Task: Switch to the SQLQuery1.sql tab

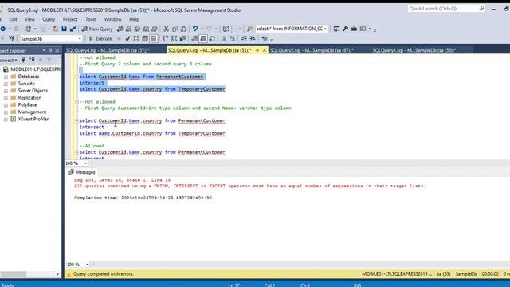Action: (x=414, y=50)
